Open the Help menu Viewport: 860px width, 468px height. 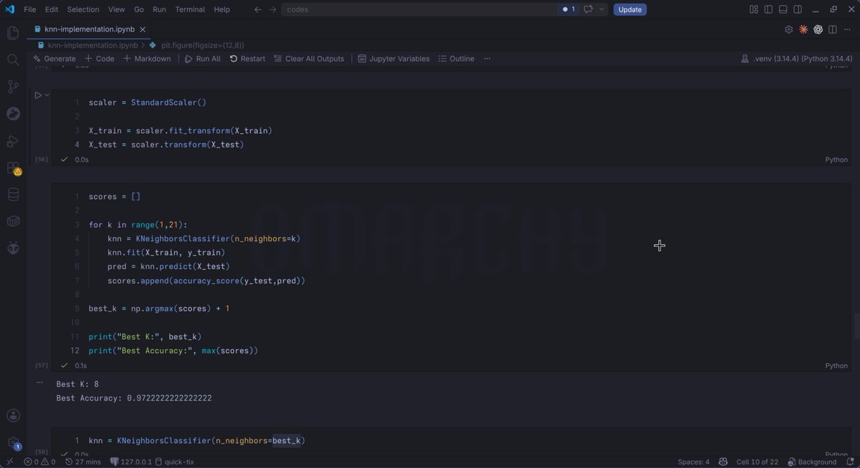(222, 9)
